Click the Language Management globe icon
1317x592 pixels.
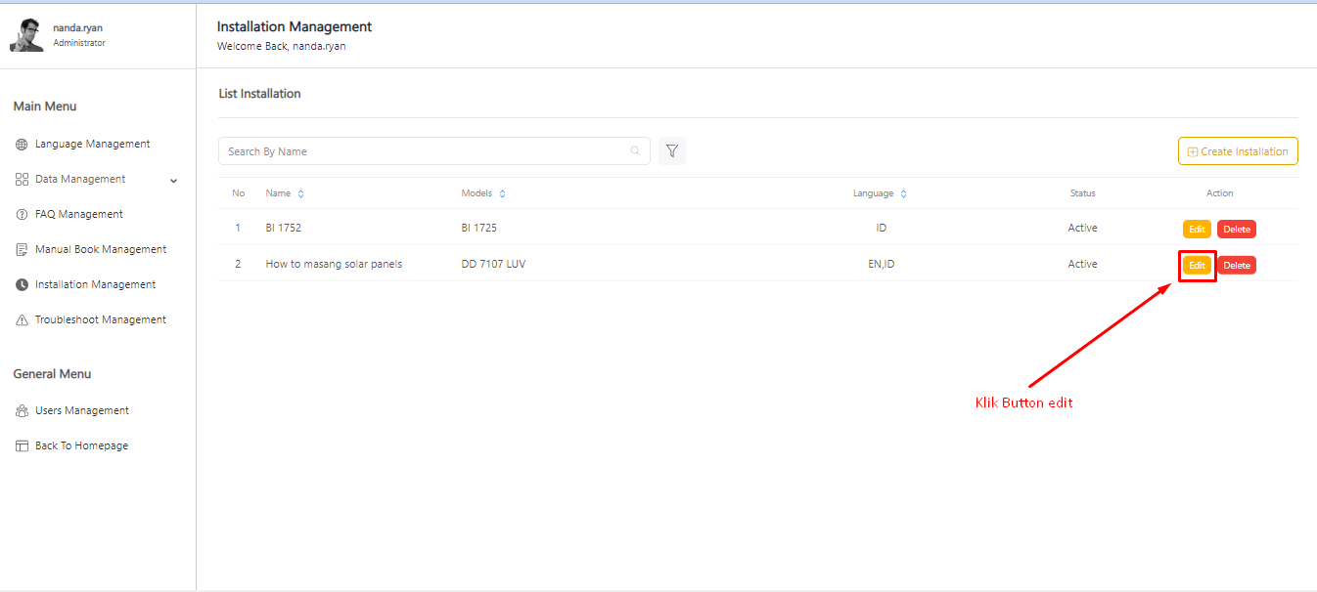pyautogui.click(x=22, y=145)
